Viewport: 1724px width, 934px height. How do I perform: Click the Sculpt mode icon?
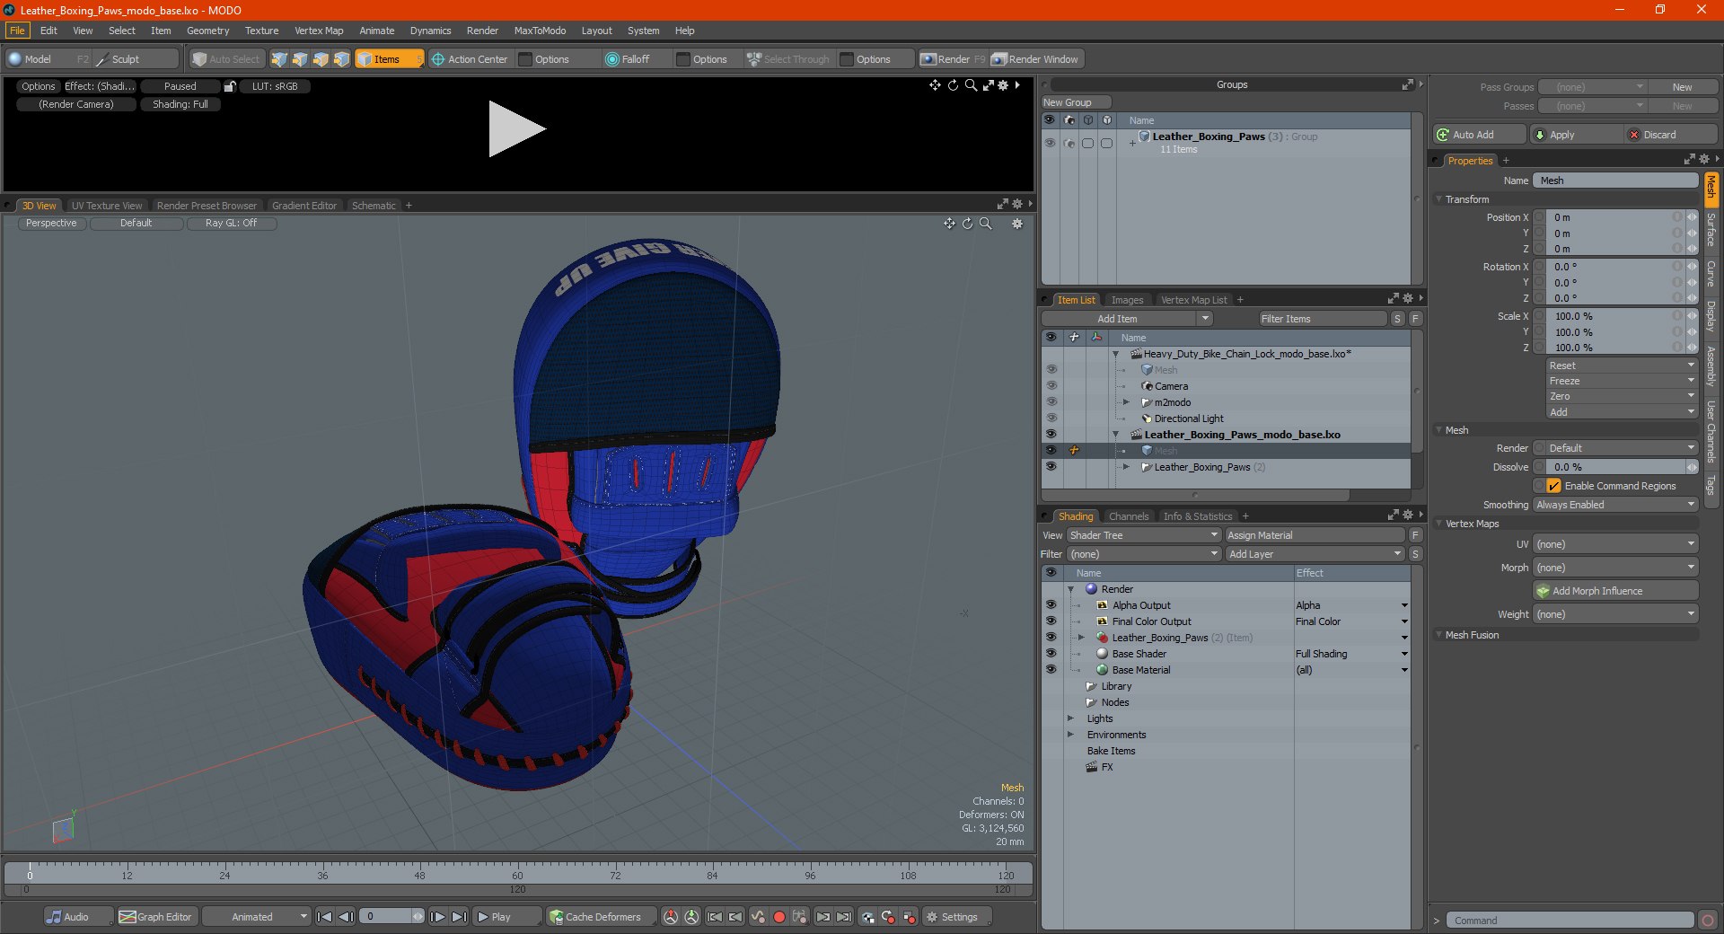coord(102,59)
